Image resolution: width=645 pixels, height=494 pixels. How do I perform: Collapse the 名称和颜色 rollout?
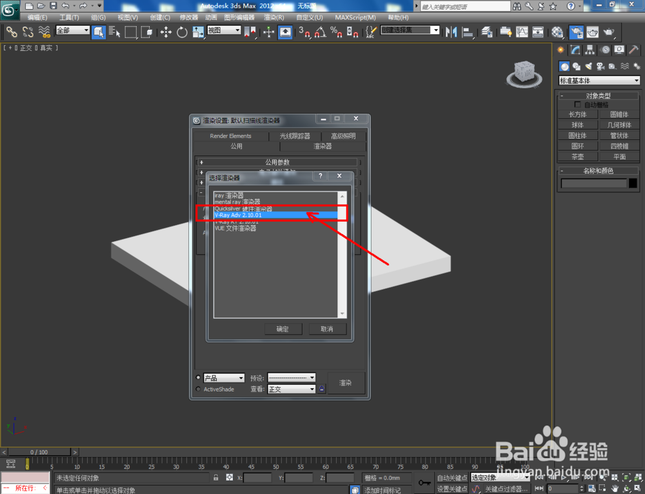[x=598, y=170]
